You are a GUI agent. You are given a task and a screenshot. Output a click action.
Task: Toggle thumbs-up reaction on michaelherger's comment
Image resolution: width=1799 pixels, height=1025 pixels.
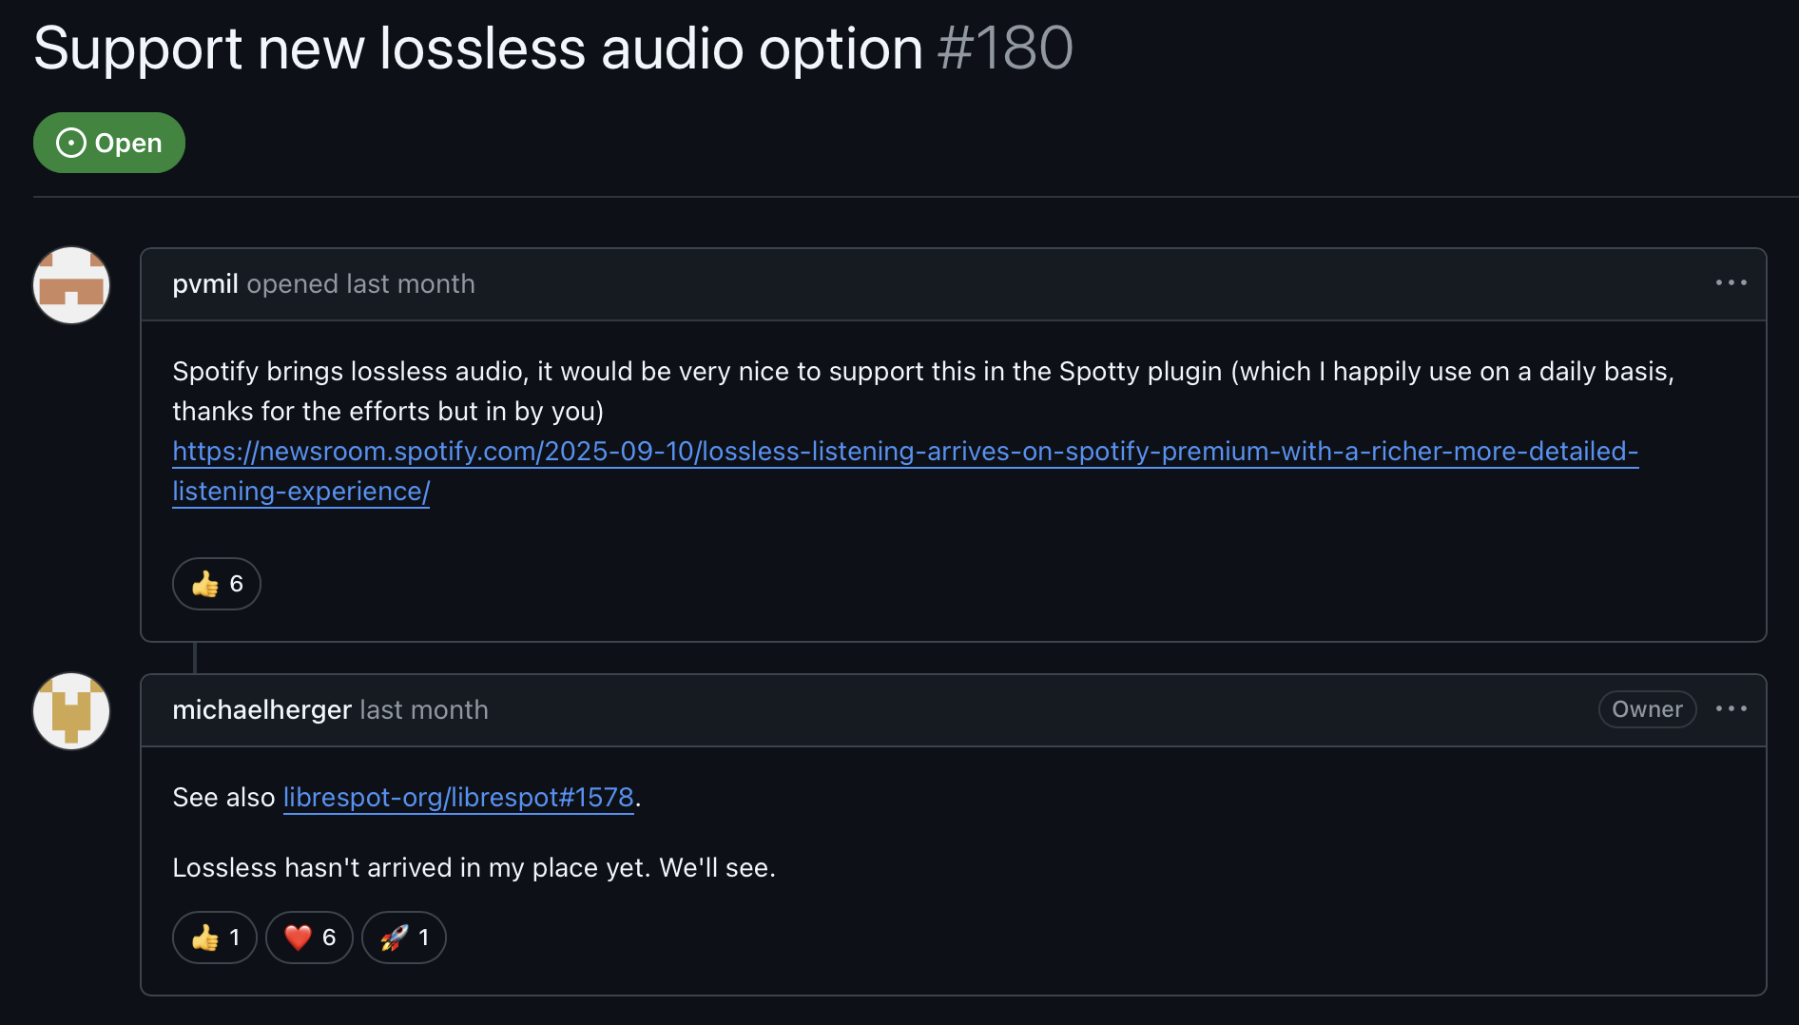(x=215, y=938)
